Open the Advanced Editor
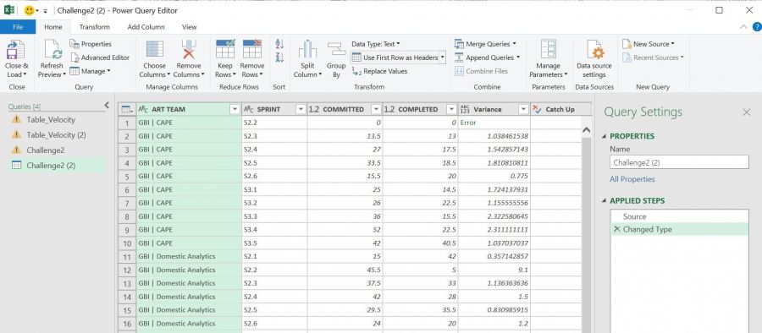 100,57
